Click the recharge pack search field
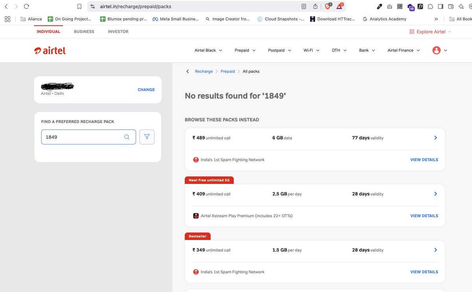The width and height of the screenshot is (472, 292). [x=88, y=137]
